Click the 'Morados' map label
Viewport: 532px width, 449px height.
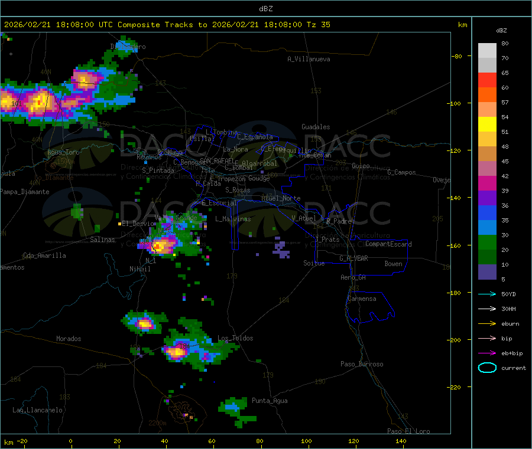coord(69,339)
